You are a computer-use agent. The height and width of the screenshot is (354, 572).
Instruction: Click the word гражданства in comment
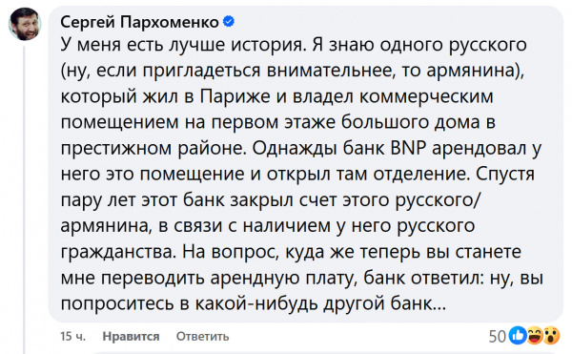[118, 252]
